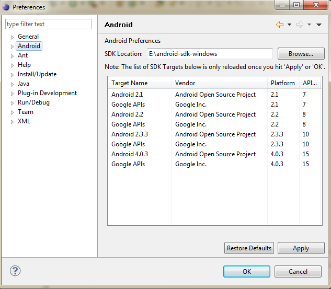Expand the Help tree node

12,65
